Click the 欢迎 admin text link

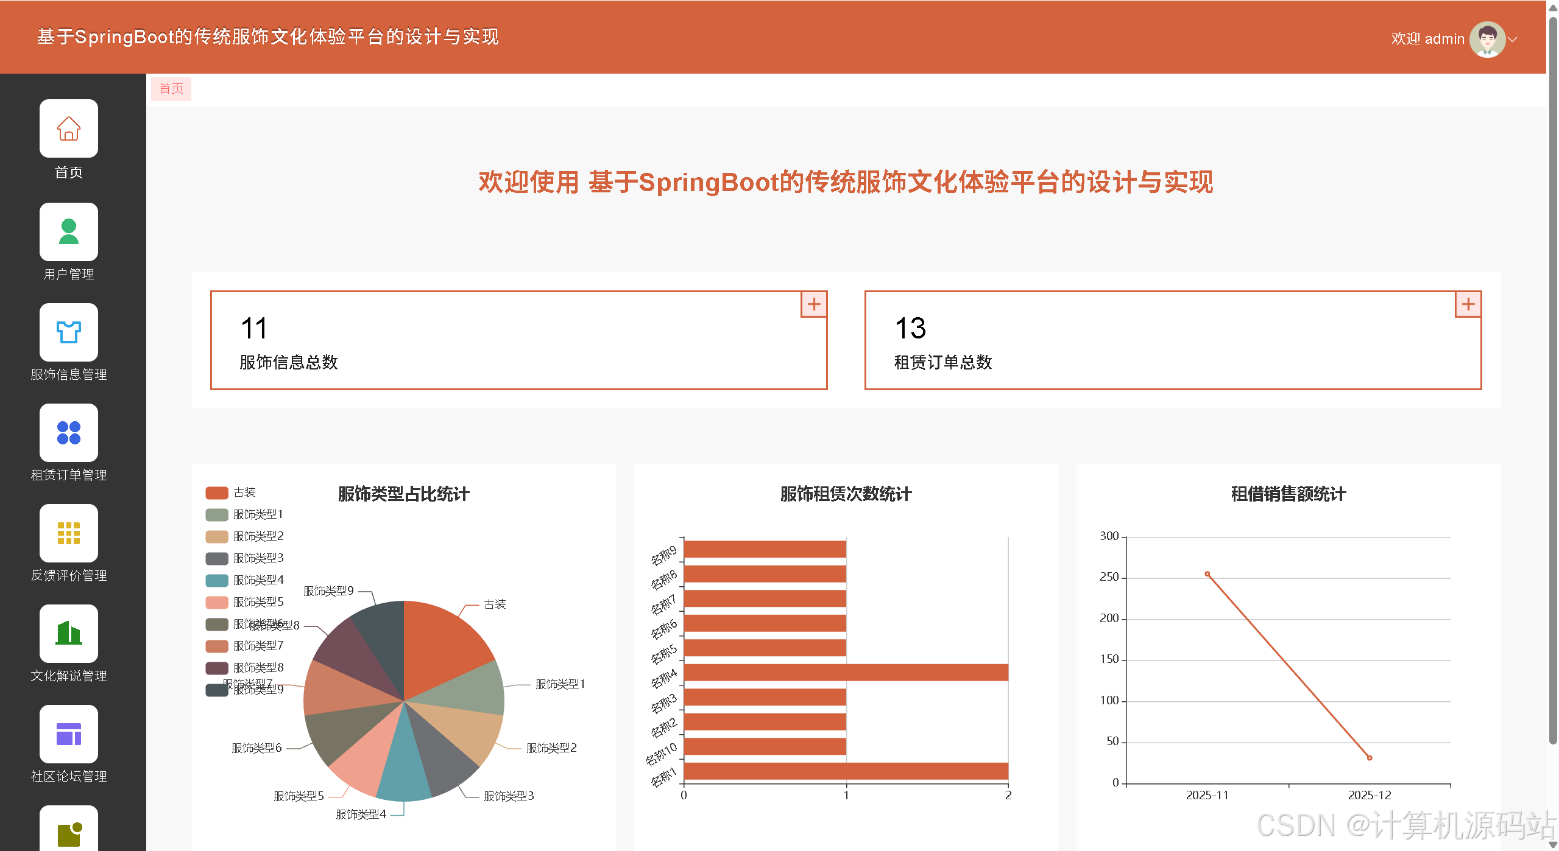(1427, 39)
